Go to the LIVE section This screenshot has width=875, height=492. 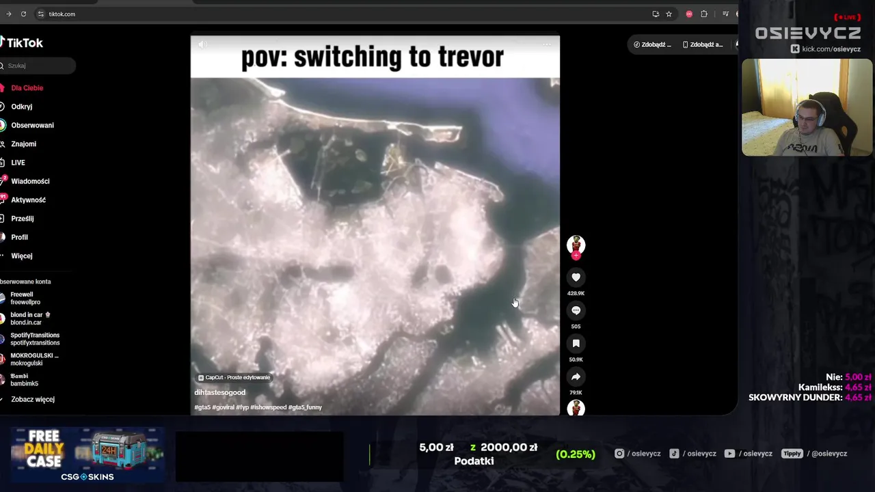18,163
